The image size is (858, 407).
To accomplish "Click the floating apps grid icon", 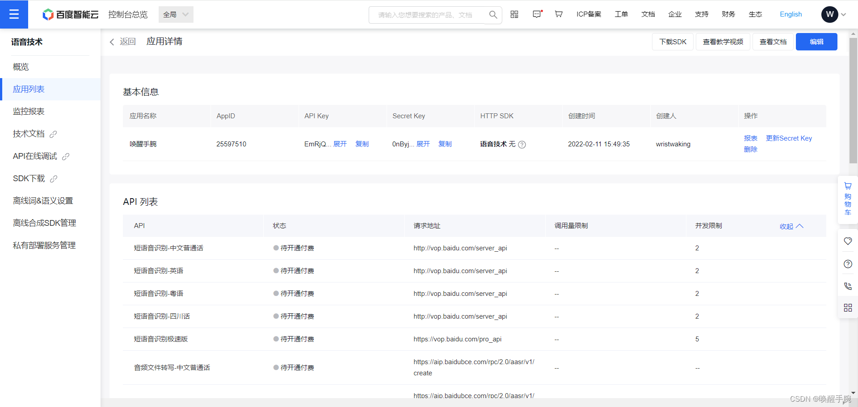I will tap(848, 307).
